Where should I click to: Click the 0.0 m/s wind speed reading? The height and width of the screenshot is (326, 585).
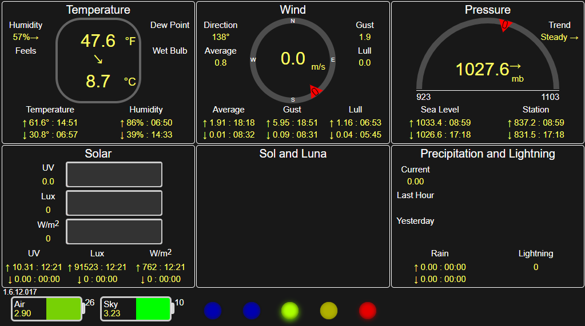[x=293, y=59]
